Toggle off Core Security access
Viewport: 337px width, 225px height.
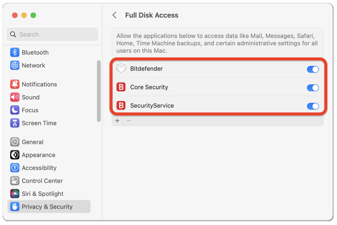point(313,88)
